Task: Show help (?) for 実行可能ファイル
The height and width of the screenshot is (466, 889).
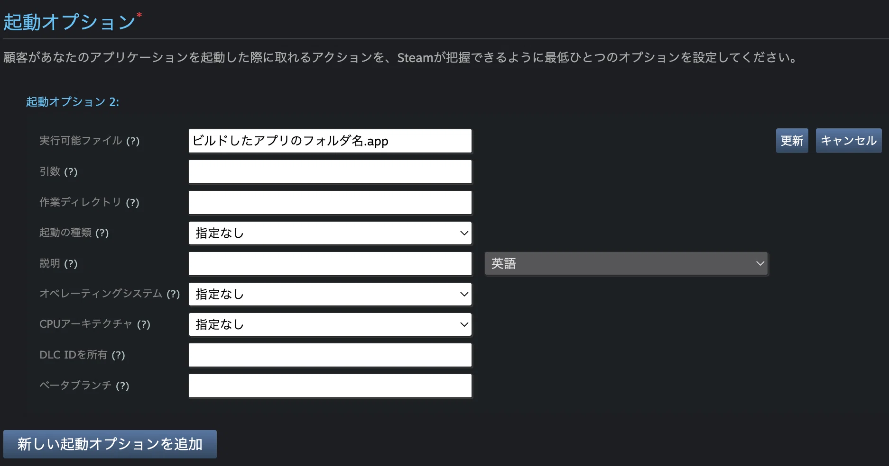Action: (x=133, y=141)
